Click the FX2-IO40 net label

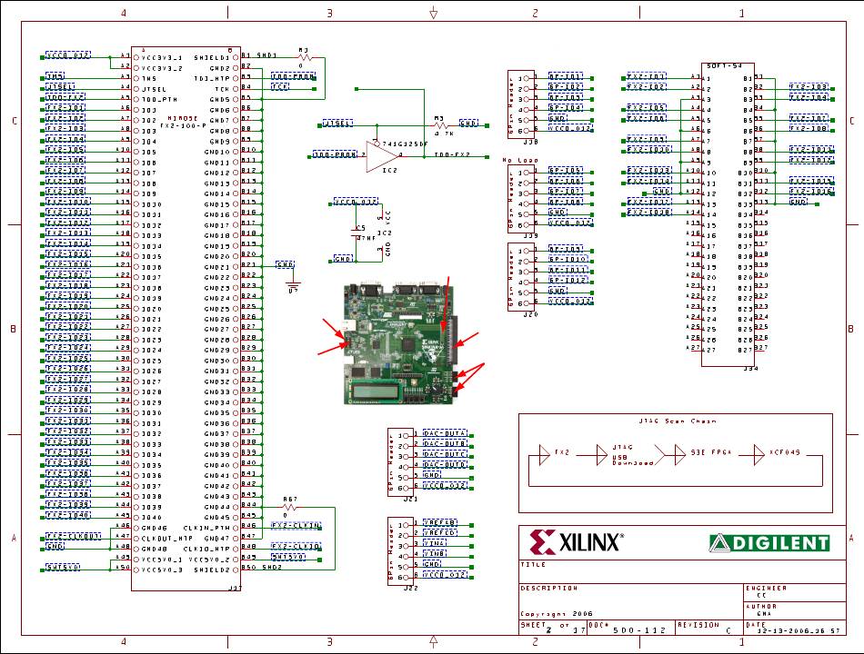pyautogui.click(x=68, y=515)
